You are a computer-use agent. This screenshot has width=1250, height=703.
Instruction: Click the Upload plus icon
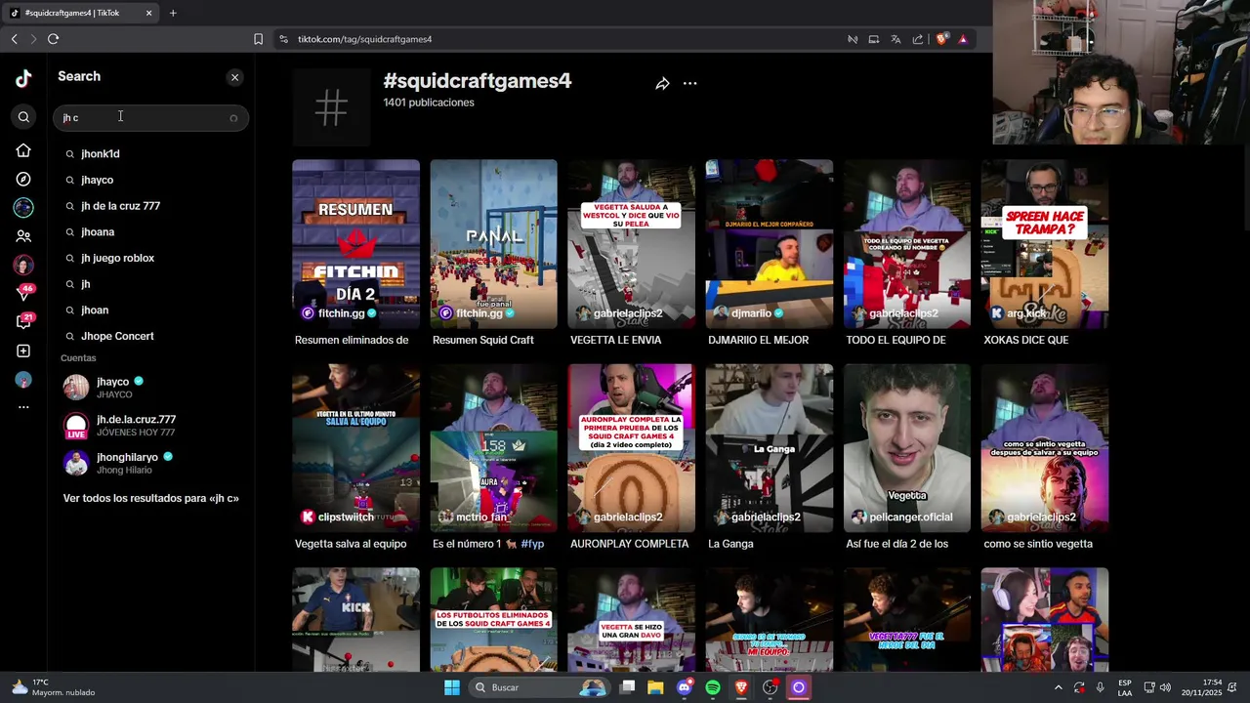[x=23, y=351]
